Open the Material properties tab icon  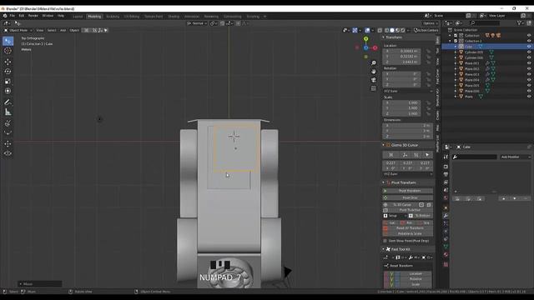446,255
